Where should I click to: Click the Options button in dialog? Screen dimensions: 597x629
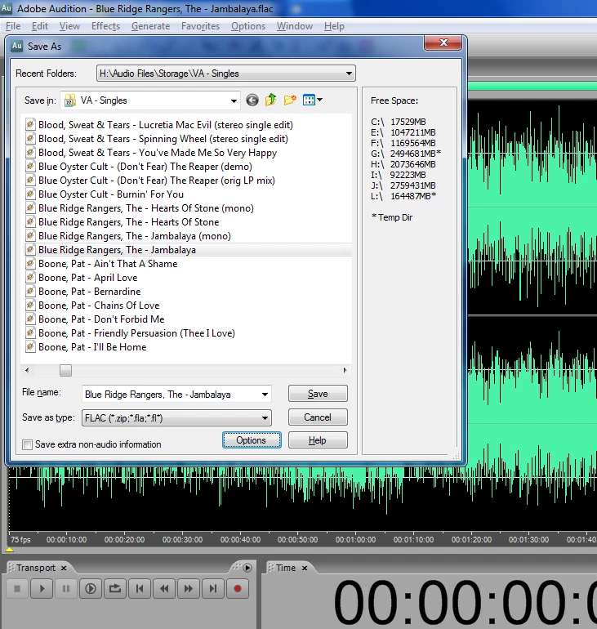pos(252,440)
